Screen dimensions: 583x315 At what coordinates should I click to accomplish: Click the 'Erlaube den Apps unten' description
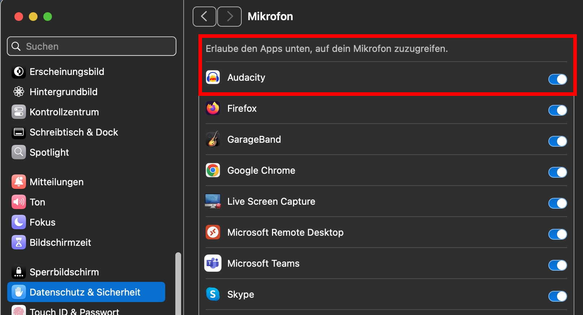327,49
